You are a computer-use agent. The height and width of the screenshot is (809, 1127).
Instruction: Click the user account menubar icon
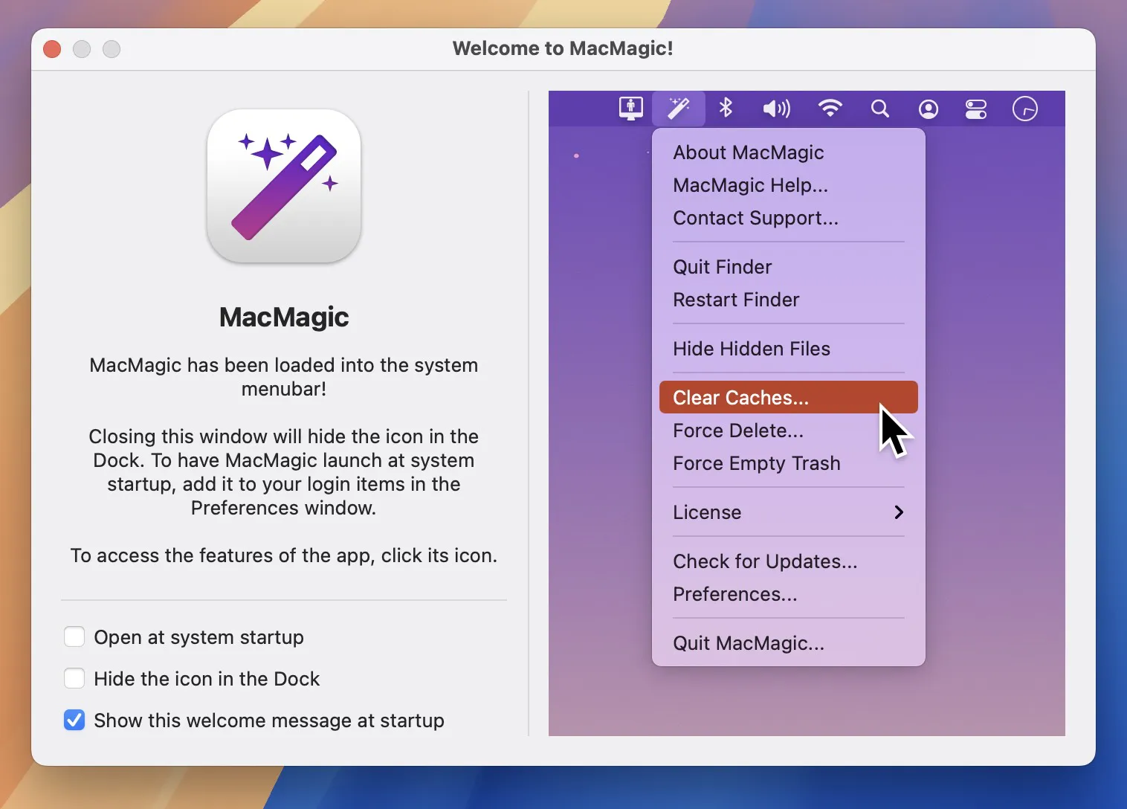pos(929,109)
